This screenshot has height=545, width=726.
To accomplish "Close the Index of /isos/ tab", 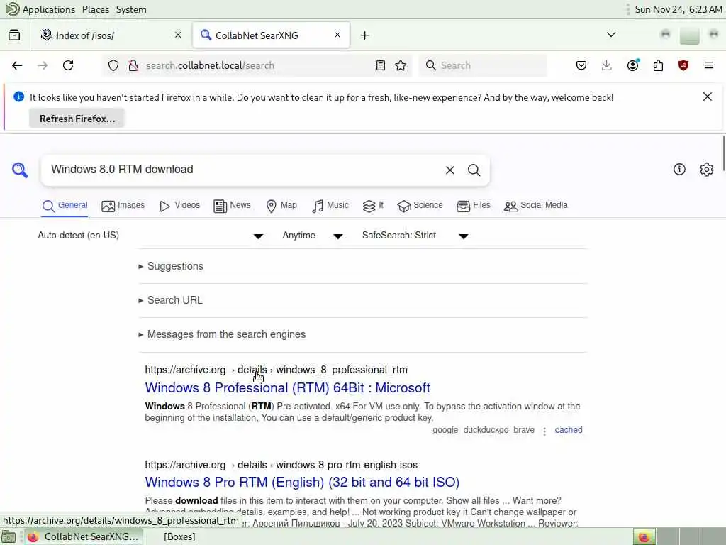I will [178, 35].
